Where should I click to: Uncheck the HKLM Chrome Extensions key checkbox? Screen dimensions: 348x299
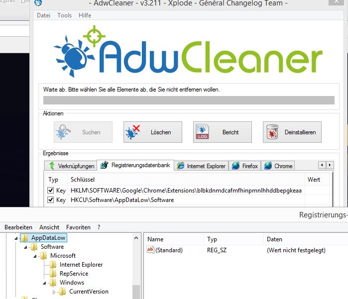click(51, 191)
